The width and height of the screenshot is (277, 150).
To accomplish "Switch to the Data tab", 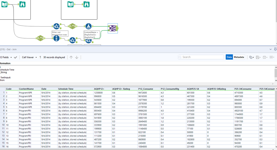I will [x=229, y=57].
